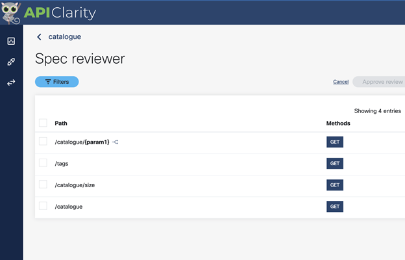405x260 pixels.
Task: Click the merge icon next to {param1}
Action: tap(116, 142)
